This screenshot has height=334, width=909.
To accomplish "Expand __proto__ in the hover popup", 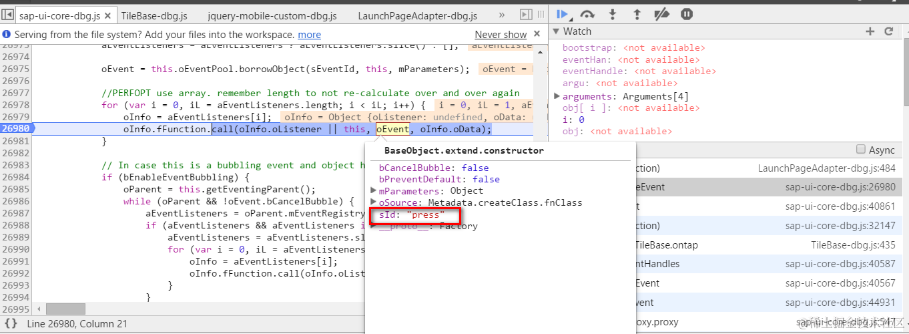I will (x=374, y=226).
